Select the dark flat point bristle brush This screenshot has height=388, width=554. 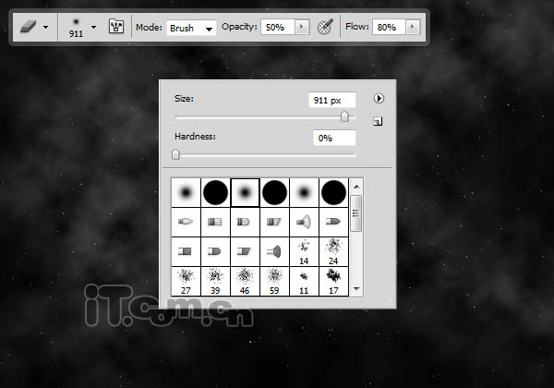(x=333, y=222)
